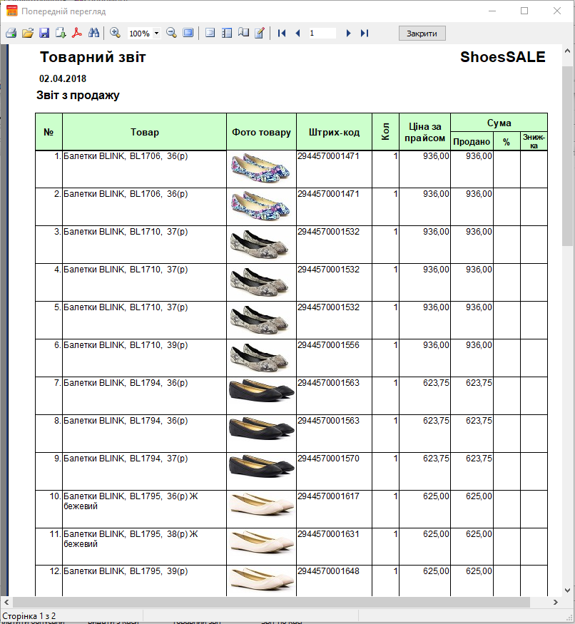Switch to full screen view icon
This screenshot has height=624, width=575.
click(188, 34)
